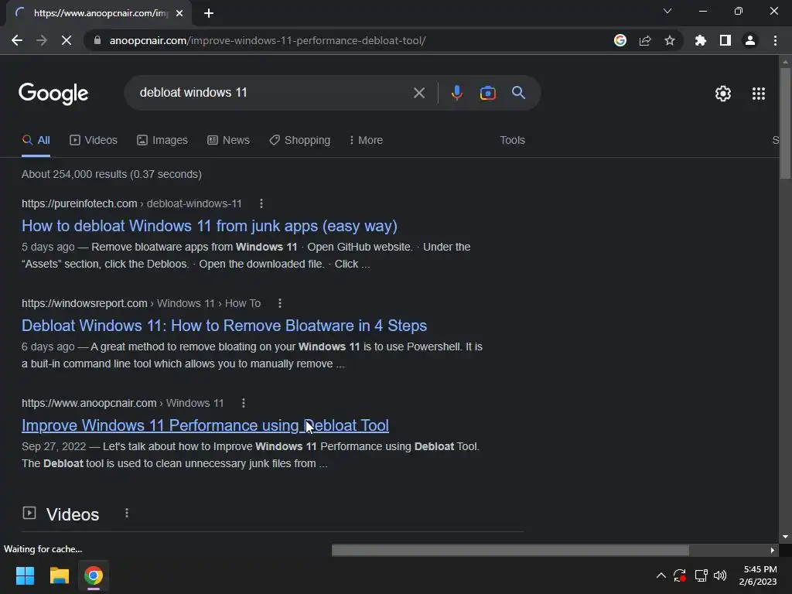
Task: View site information via the lock icon
Action: [97, 40]
